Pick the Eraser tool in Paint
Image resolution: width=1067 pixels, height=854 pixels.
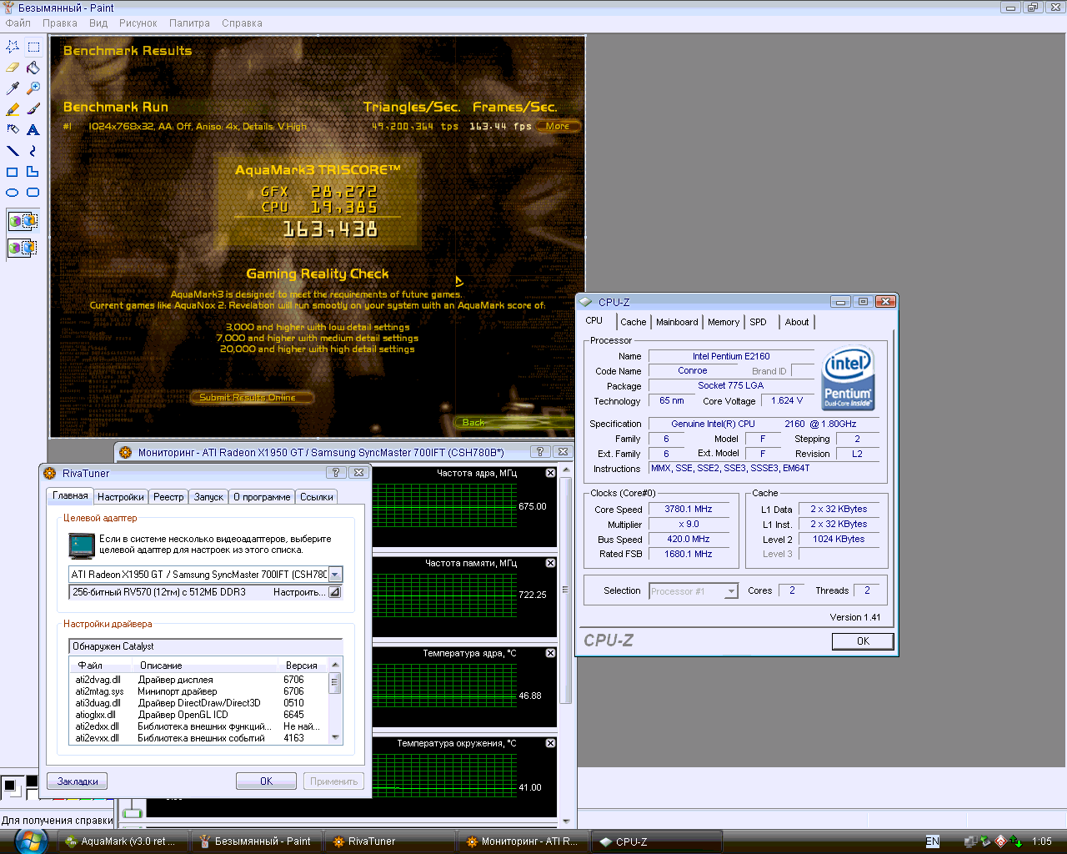point(13,68)
